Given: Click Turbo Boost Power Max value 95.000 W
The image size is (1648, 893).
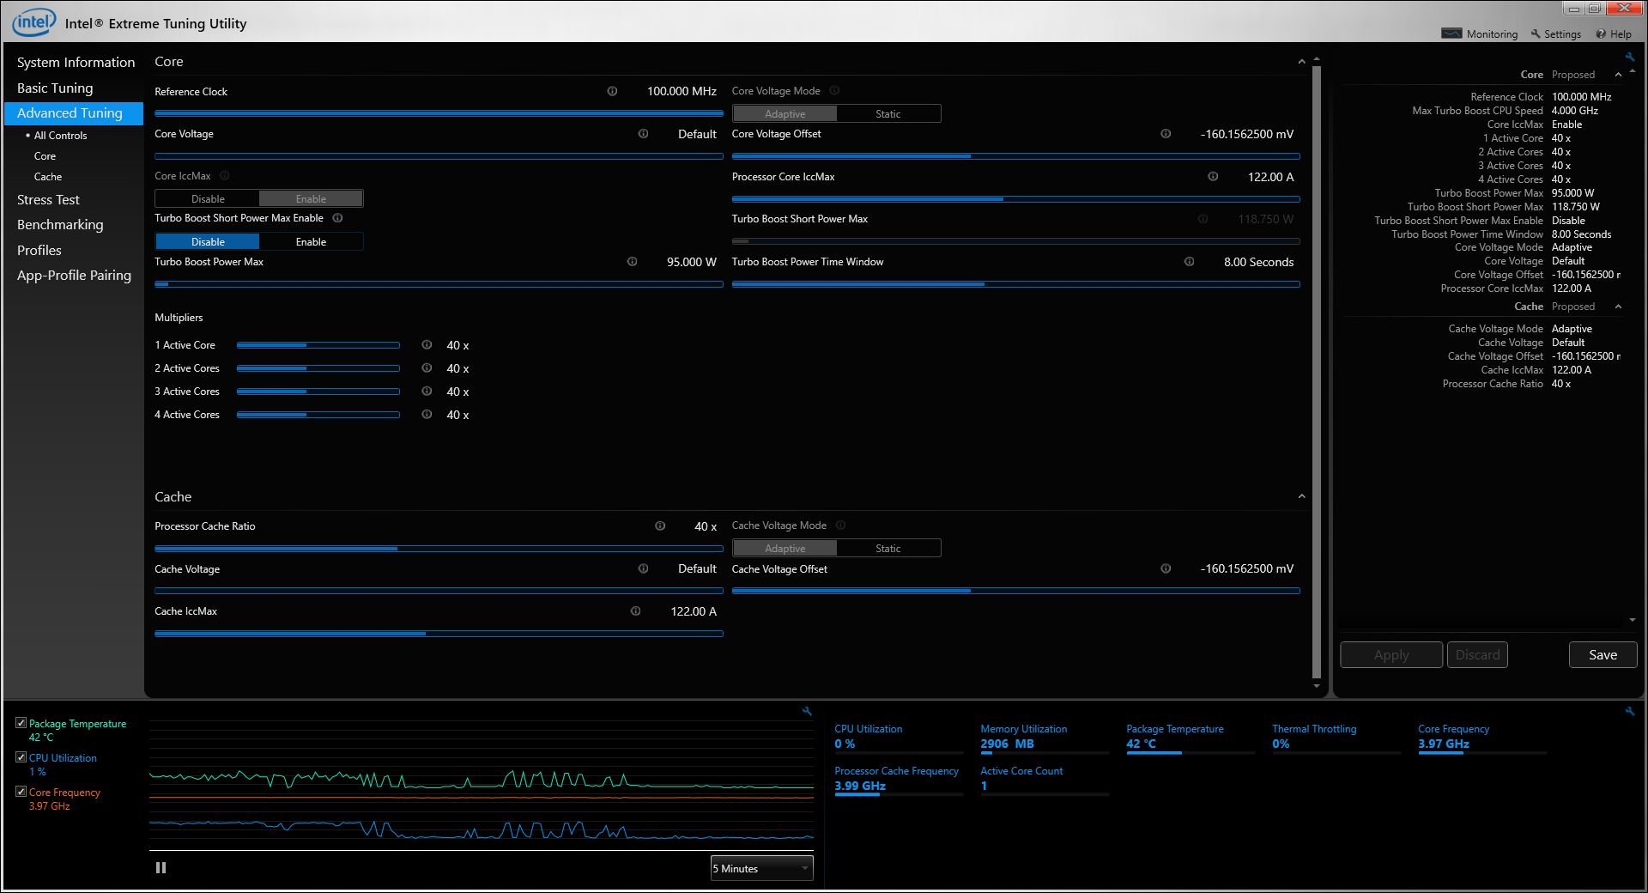Looking at the screenshot, I should click(691, 262).
